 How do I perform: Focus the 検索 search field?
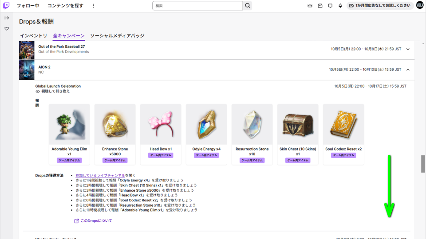(x=197, y=6)
